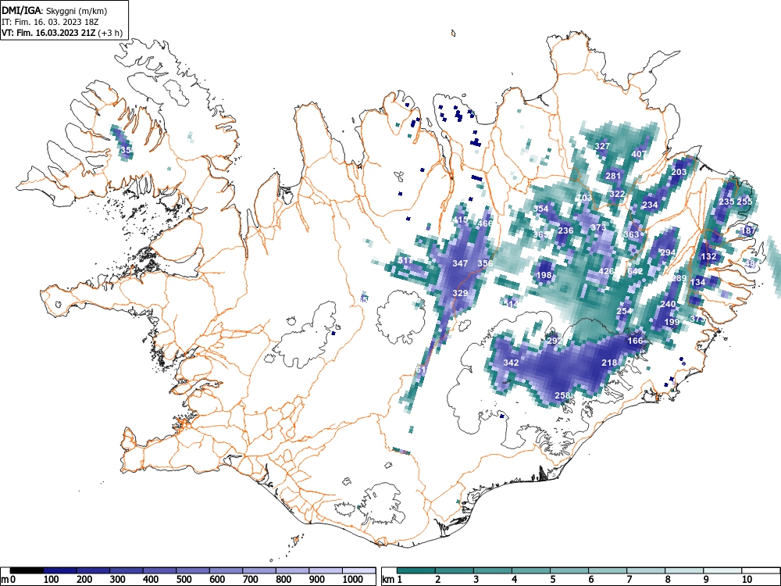Select the 254 visibility value
781x586 pixels.
point(624,311)
